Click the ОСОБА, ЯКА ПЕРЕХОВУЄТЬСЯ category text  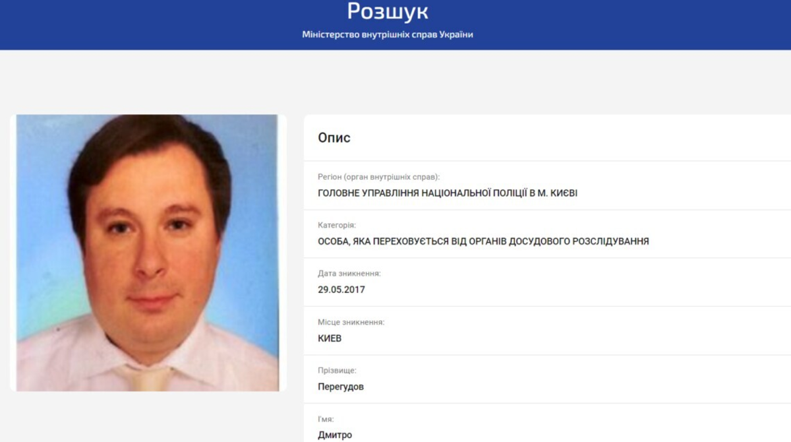(483, 241)
